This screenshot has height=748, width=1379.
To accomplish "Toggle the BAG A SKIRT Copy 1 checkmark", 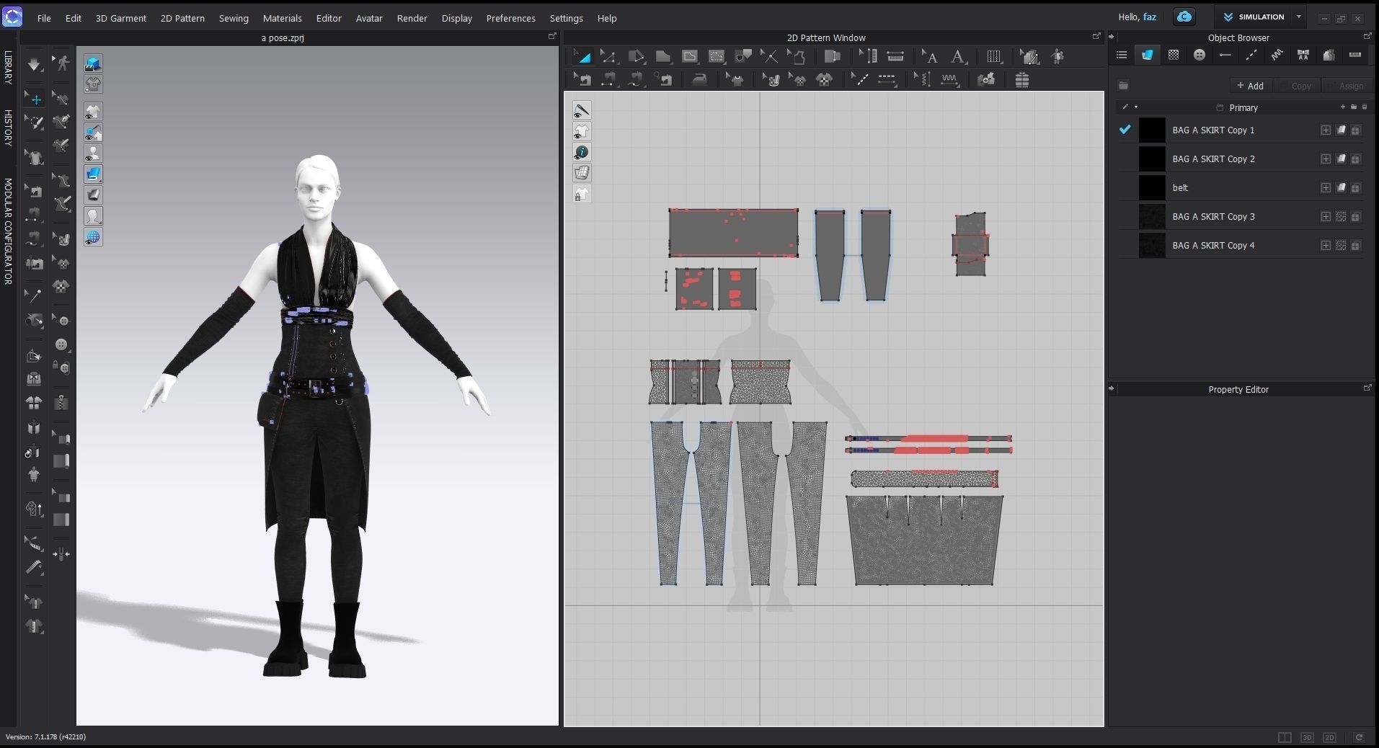I will click(1125, 130).
